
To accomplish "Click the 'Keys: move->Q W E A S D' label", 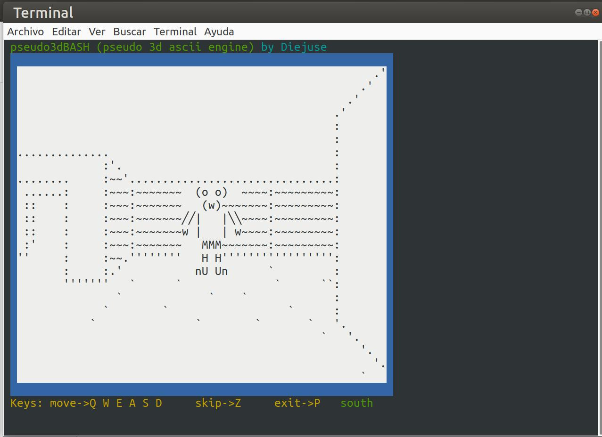I will (x=86, y=403).
